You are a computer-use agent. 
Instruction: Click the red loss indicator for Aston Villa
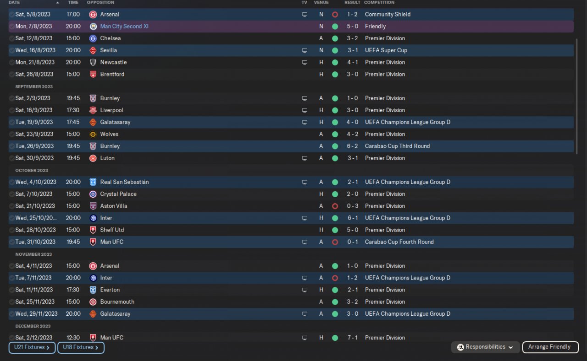pyautogui.click(x=335, y=206)
